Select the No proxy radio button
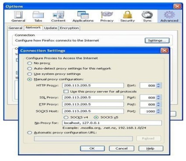Screen dimensions: 186x161 click(29, 63)
